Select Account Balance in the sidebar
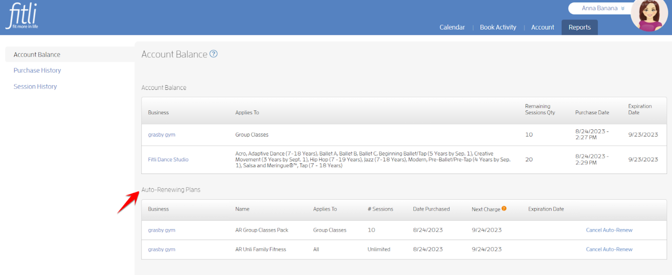672x275 pixels. 70,54
